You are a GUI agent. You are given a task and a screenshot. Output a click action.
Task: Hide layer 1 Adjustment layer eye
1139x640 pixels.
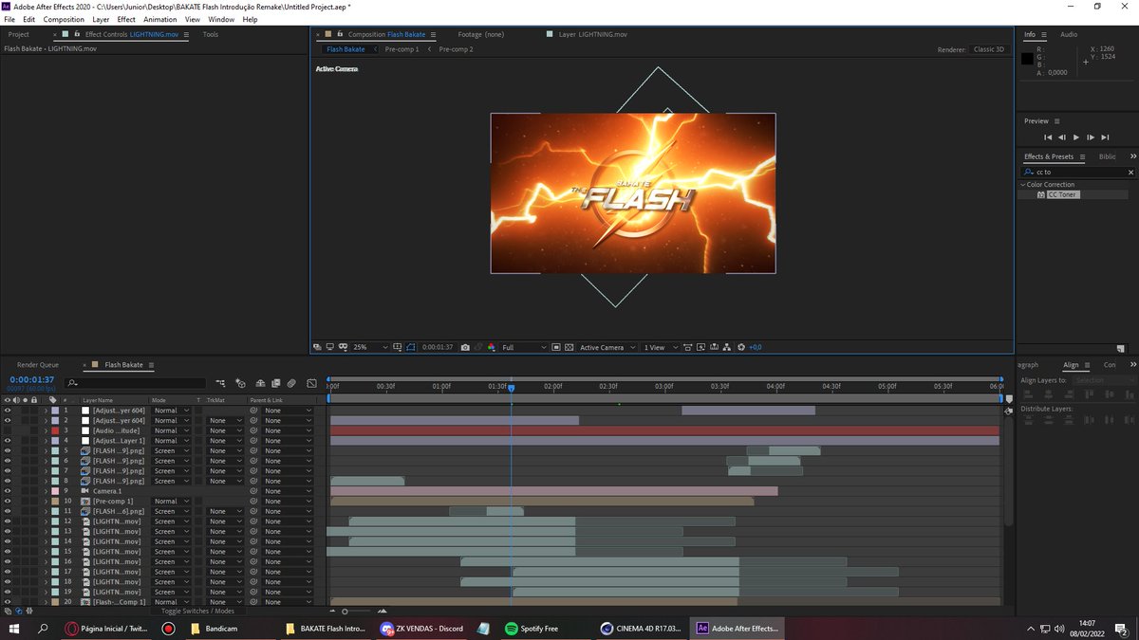click(8, 411)
